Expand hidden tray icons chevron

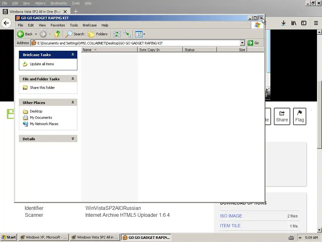[x=300, y=238]
